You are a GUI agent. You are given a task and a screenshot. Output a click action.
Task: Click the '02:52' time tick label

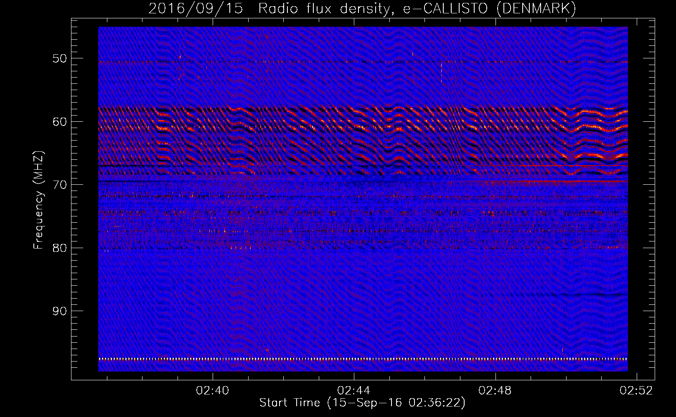[636, 391]
